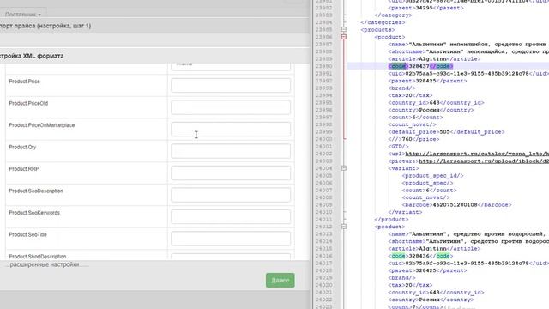Click line number 24001 in the margin
Screen dimensions: 549x309
pos(324,147)
